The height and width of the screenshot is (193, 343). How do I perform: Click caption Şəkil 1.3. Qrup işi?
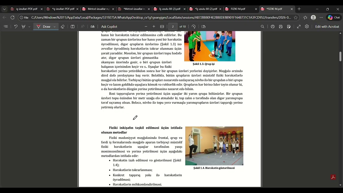pyautogui.click(x=204, y=64)
